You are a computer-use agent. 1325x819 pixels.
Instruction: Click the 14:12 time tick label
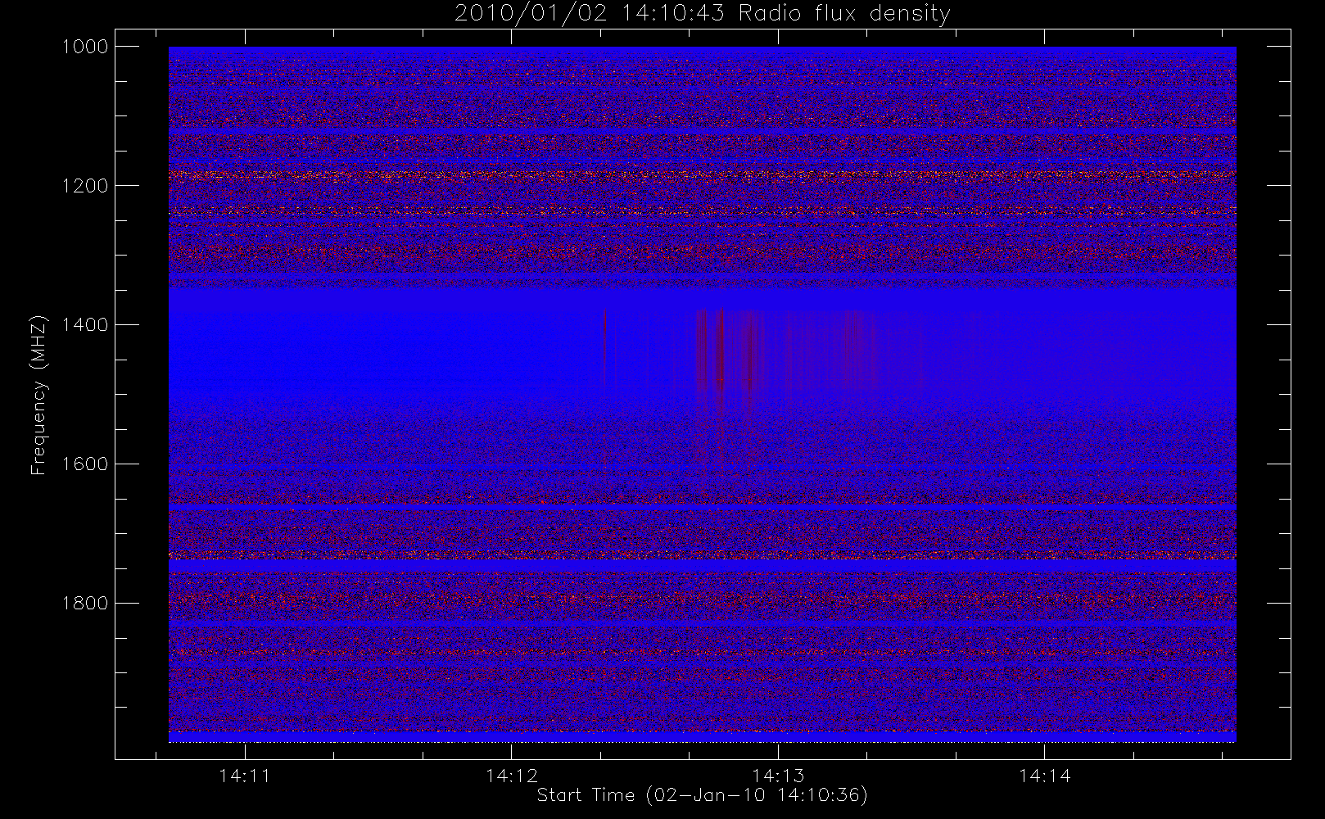click(x=512, y=776)
